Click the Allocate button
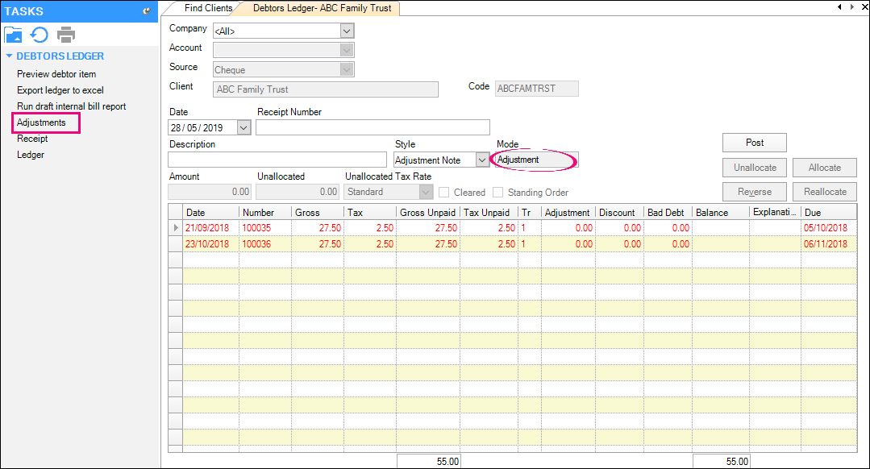This screenshot has height=469, width=870. click(x=824, y=168)
